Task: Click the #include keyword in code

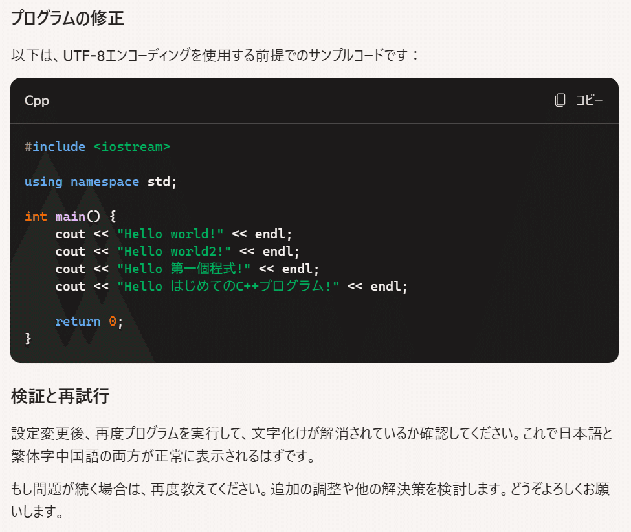Action: pos(55,146)
